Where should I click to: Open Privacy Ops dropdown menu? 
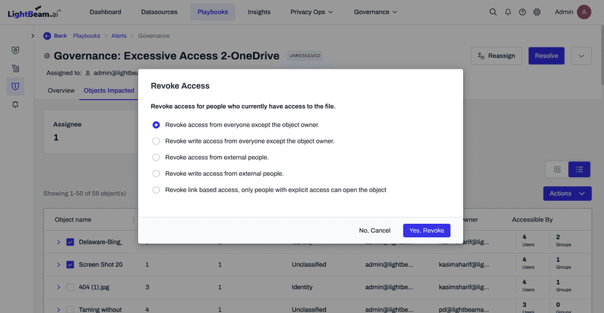311,12
